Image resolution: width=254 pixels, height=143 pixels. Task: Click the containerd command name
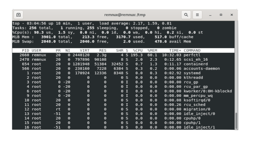[196, 64]
